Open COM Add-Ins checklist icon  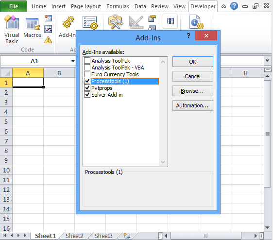(x=90, y=23)
